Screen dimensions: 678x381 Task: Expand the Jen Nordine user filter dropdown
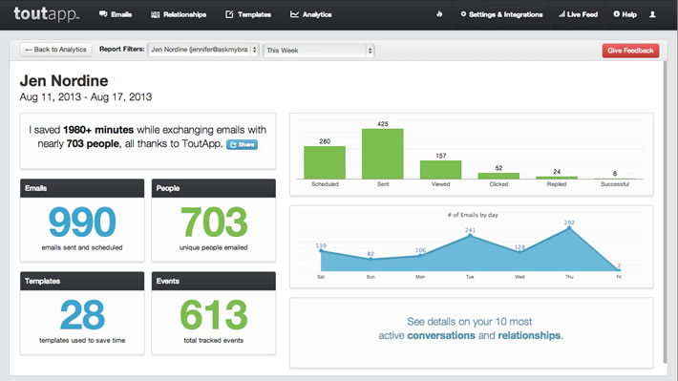[x=203, y=50]
